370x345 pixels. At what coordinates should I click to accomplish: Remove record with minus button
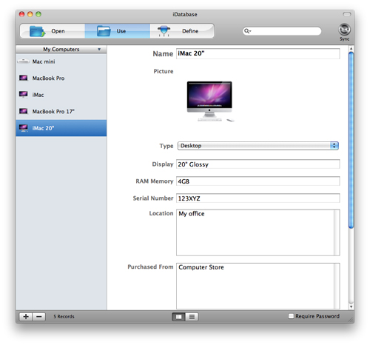click(x=38, y=316)
